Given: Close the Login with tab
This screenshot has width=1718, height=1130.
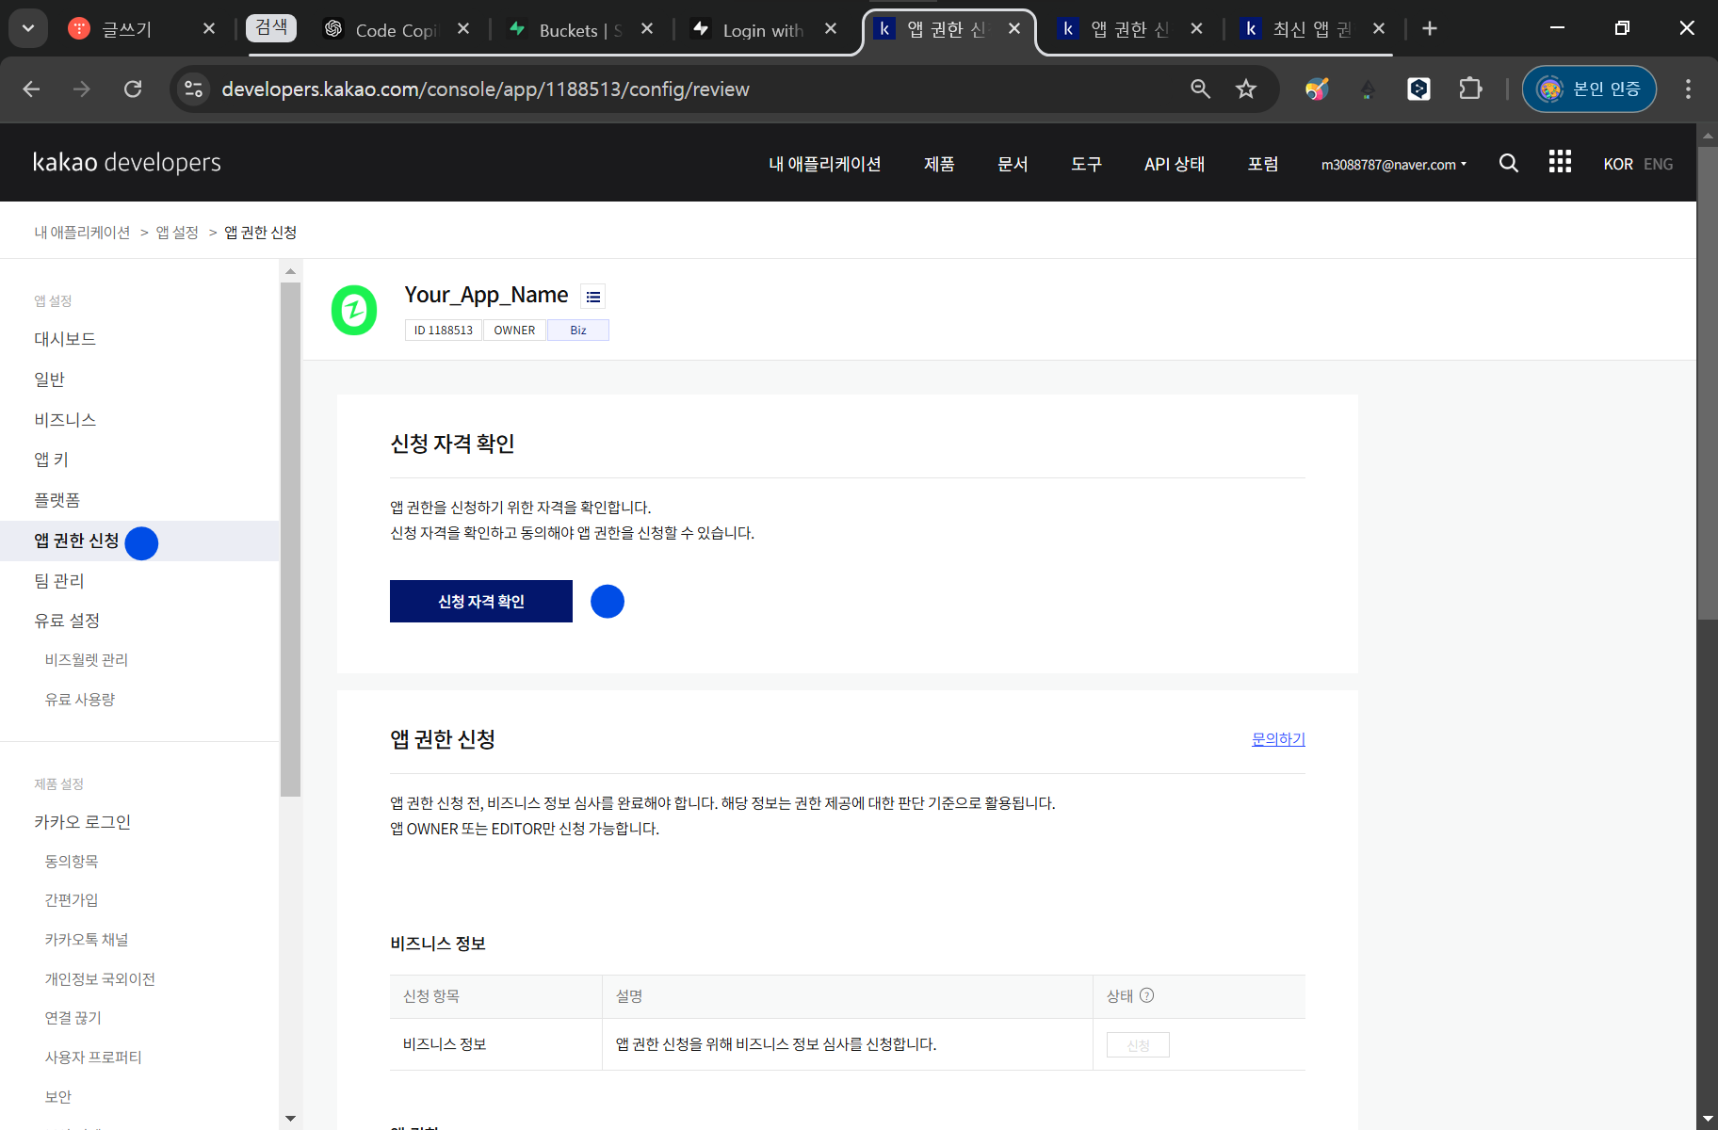Looking at the screenshot, I should click(831, 28).
